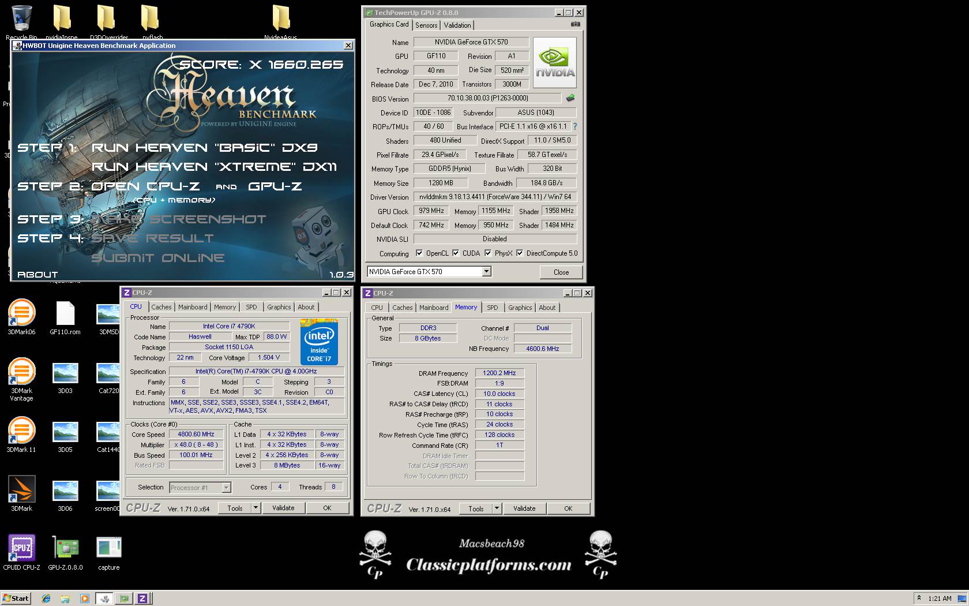Click SAVE RESULT in Heaven Benchmark

click(x=152, y=238)
